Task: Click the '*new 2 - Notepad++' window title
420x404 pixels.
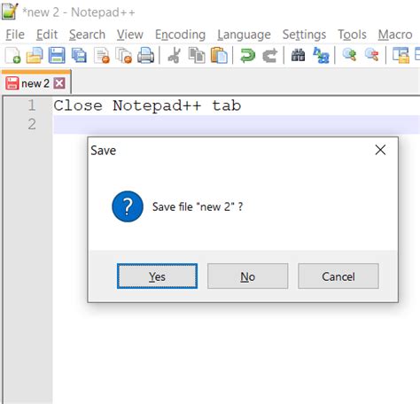Action: pos(79,12)
